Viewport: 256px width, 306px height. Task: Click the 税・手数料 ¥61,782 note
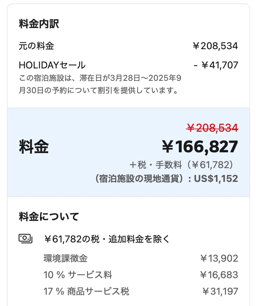pyautogui.click(x=181, y=165)
